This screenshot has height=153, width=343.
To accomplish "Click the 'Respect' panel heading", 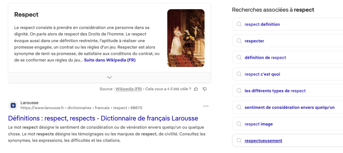I will [26, 15].
